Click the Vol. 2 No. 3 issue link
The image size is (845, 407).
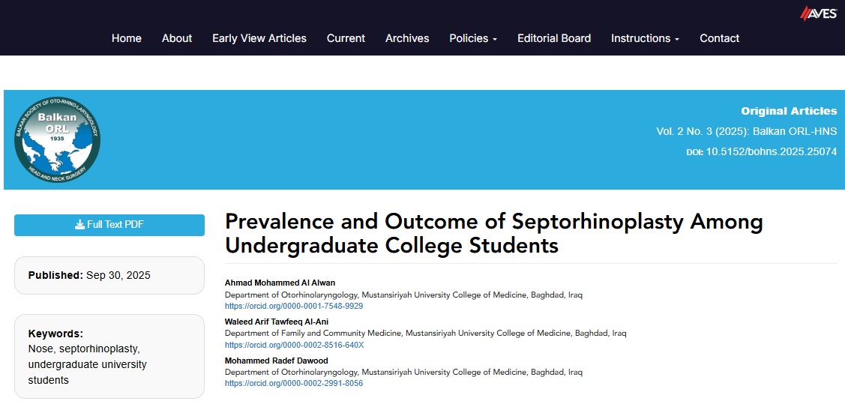point(746,131)
